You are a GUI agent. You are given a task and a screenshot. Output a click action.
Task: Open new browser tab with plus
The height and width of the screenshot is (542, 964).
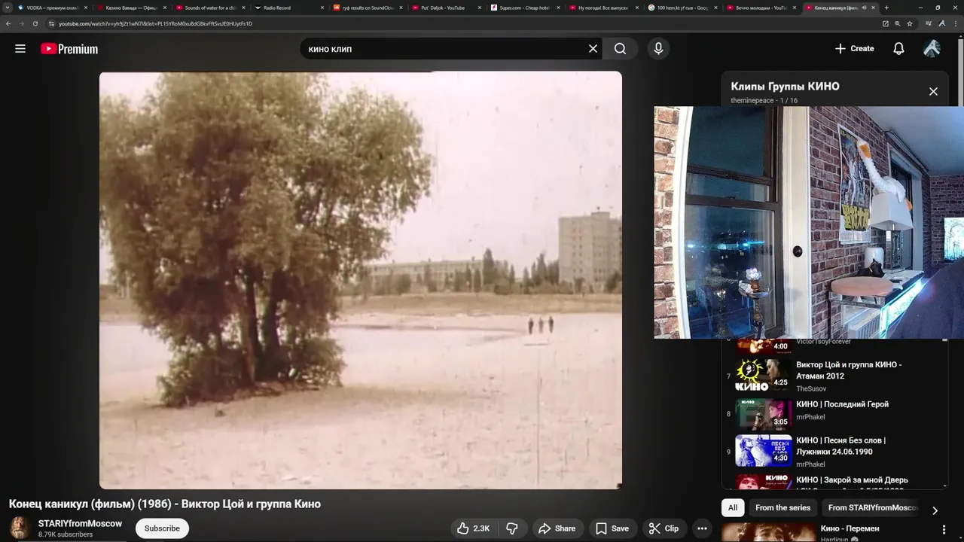pos(886,8)
